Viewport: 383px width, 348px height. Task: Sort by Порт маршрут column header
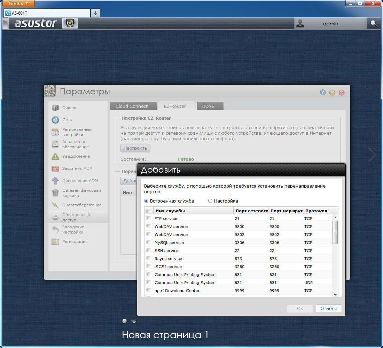tap(286, 211)
